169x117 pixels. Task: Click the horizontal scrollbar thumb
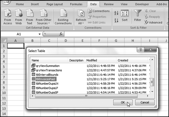click(x=86, y=96)
